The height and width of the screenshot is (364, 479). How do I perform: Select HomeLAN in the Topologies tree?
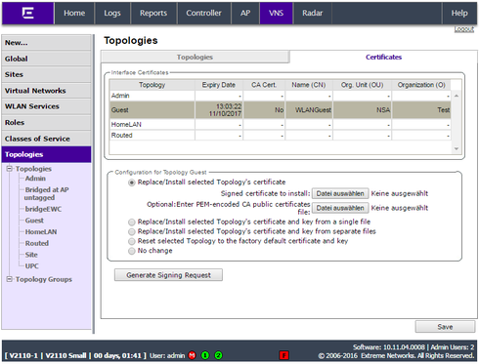41,232
